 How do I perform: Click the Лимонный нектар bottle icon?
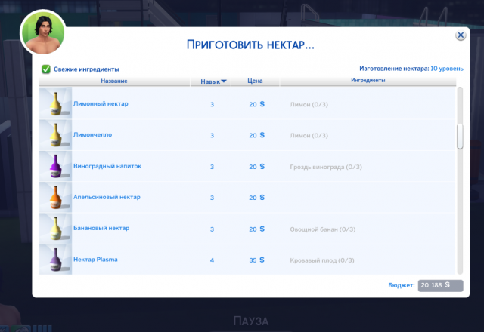point(55,103)
